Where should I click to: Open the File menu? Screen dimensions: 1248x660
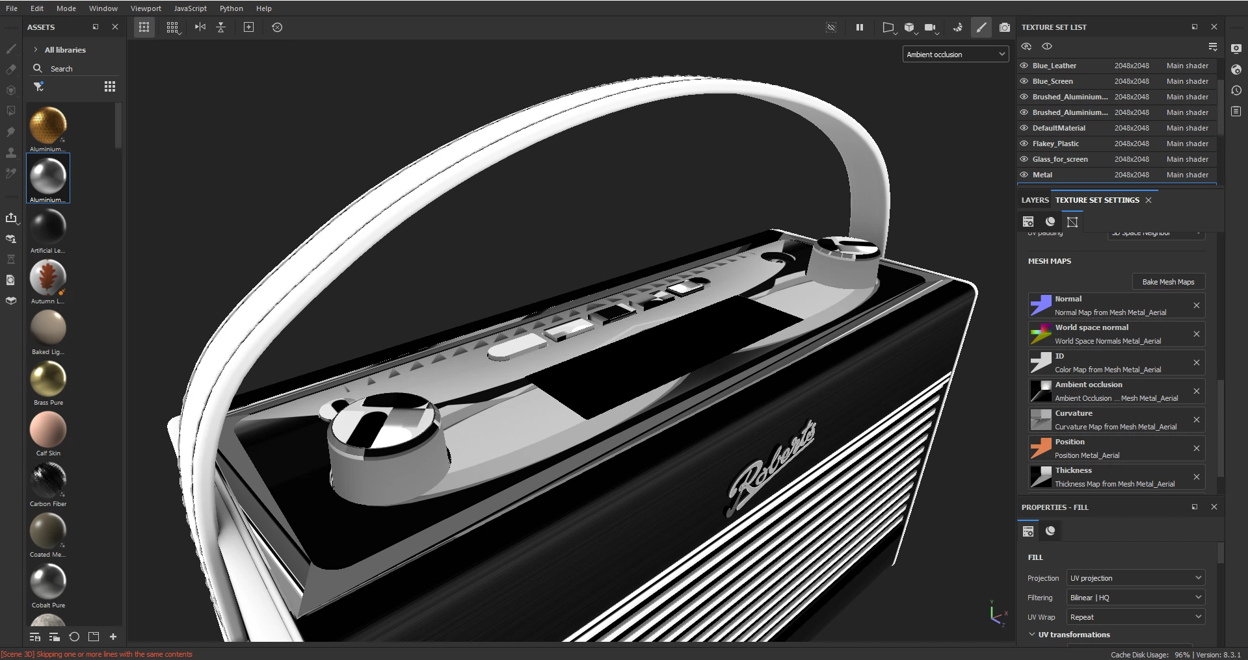point(12,8)
